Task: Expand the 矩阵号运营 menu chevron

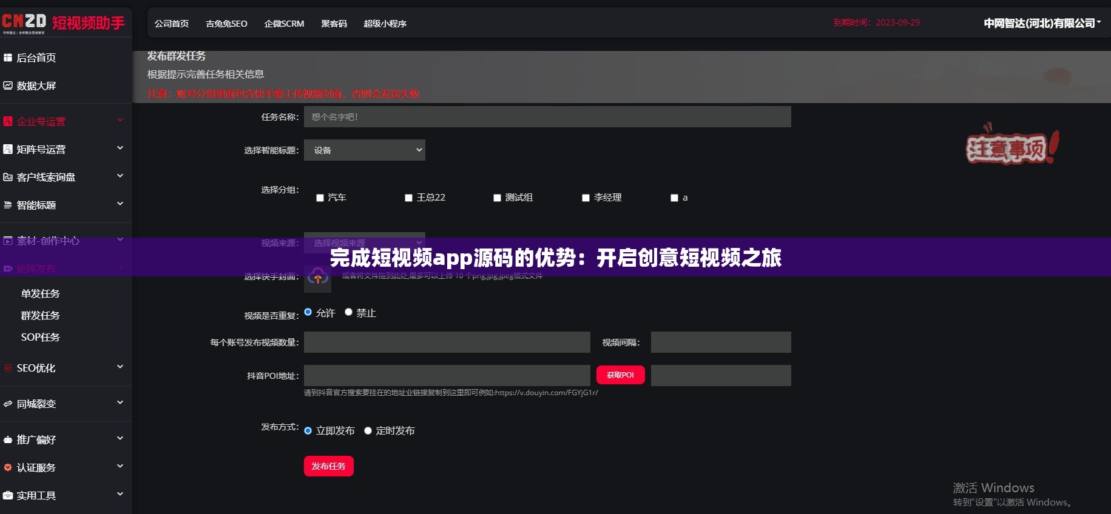Action: (120, 148)
